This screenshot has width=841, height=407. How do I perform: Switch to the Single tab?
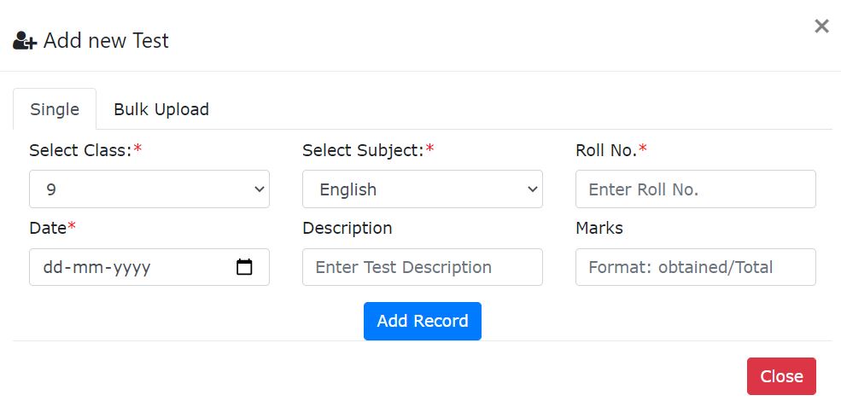pos(55,109)
